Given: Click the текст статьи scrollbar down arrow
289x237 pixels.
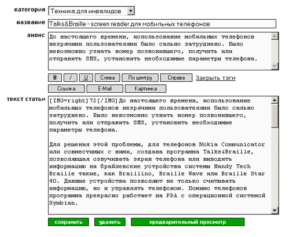Looking at the screenshot, I should pos(275,210).
